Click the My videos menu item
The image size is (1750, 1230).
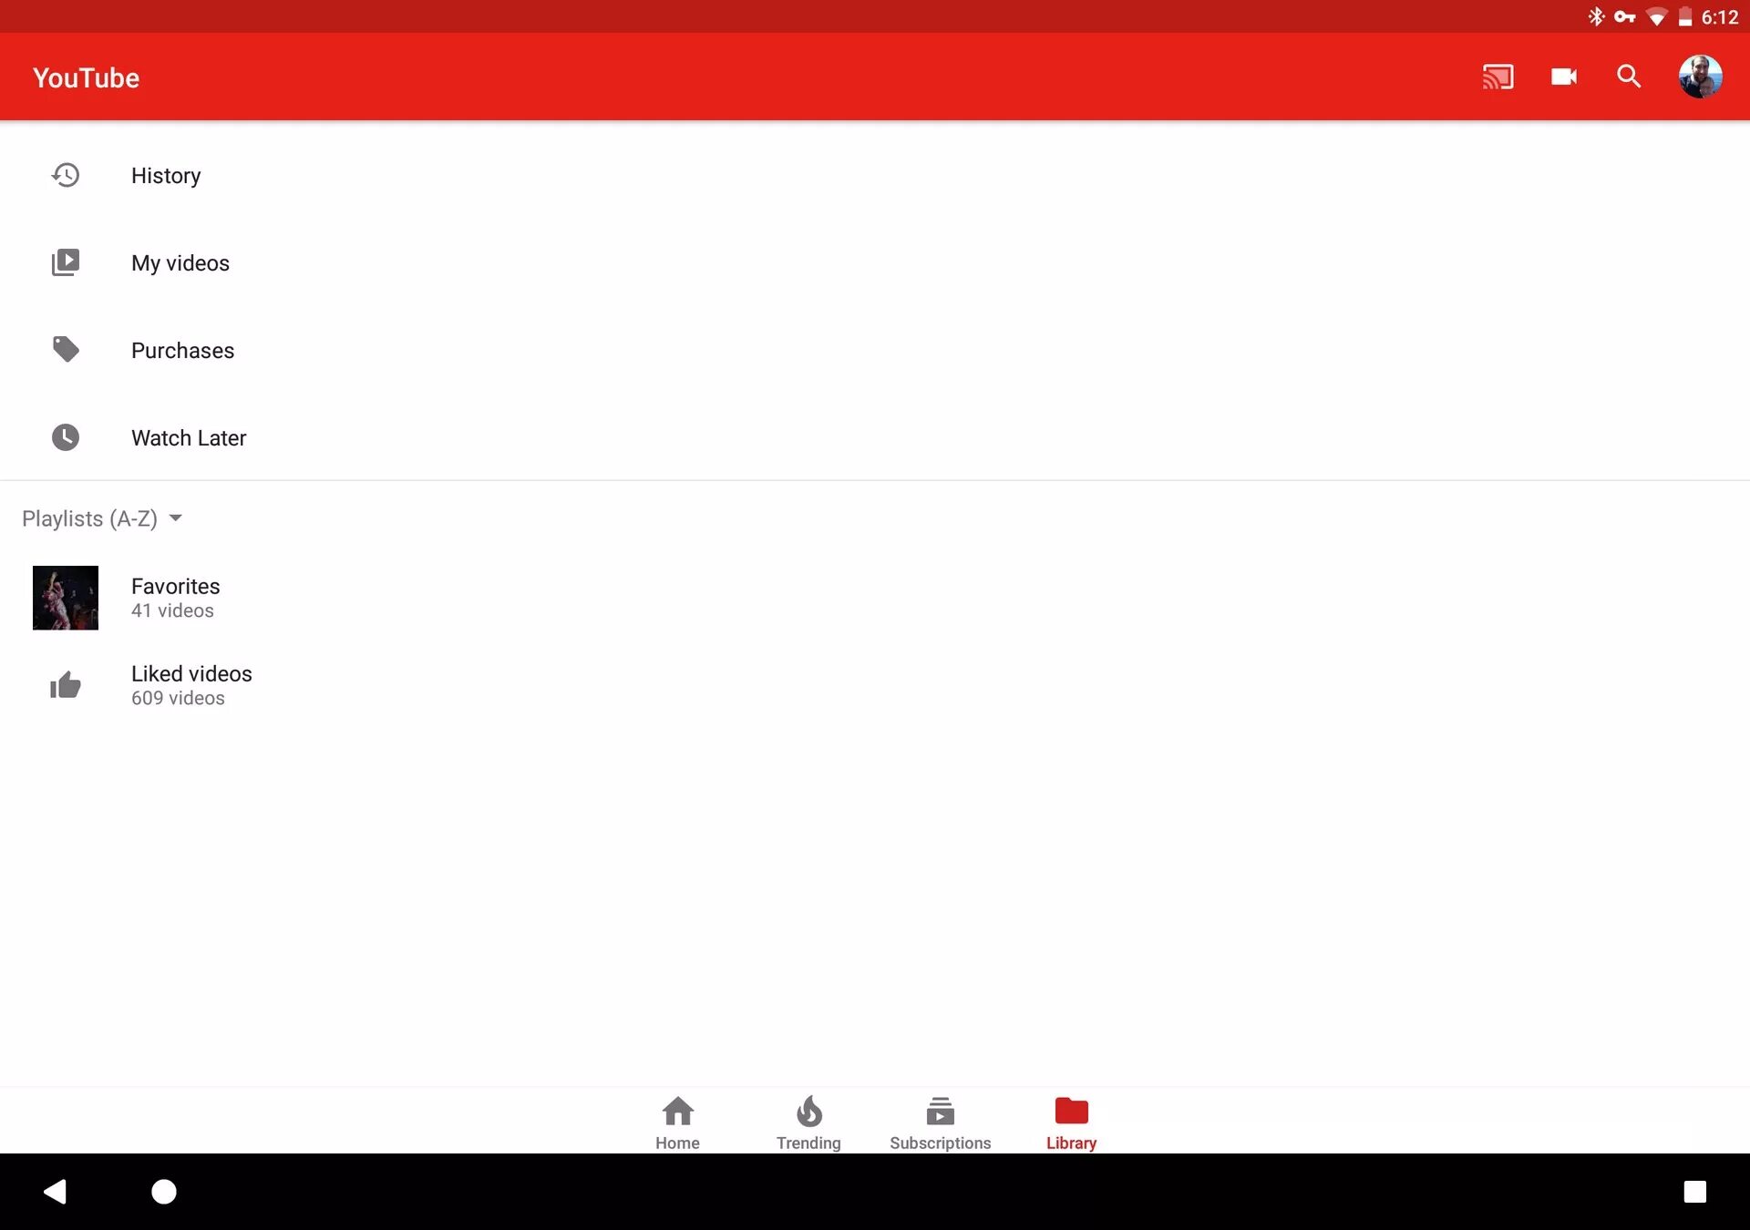(180, 263)
